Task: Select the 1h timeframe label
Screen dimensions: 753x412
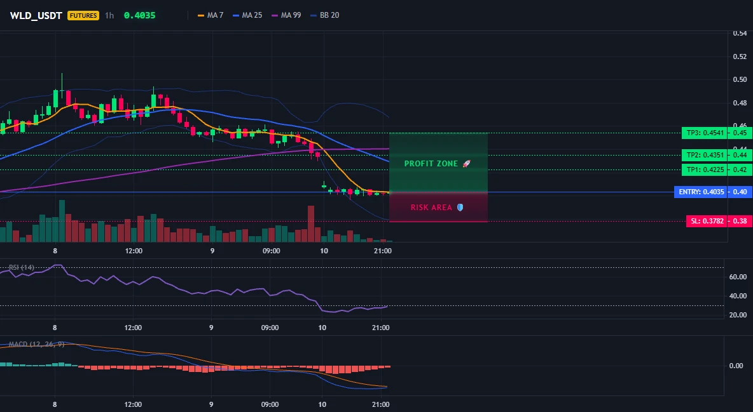Action: [109, 15]
